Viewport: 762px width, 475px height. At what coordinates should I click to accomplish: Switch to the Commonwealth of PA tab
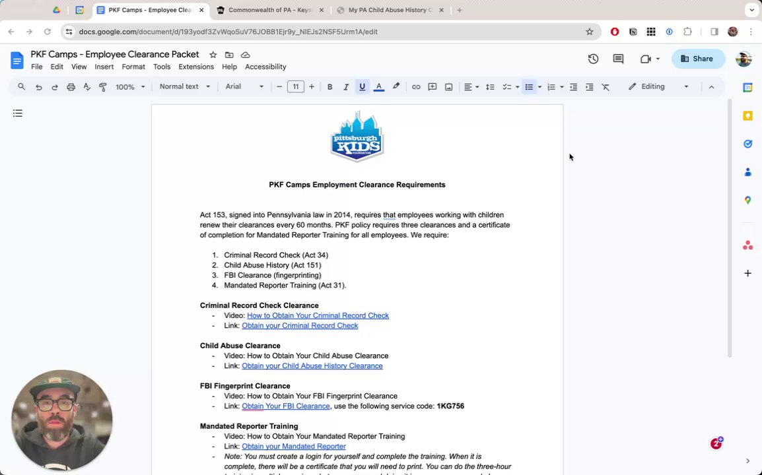pyautogui.click(x=269, y=10)
